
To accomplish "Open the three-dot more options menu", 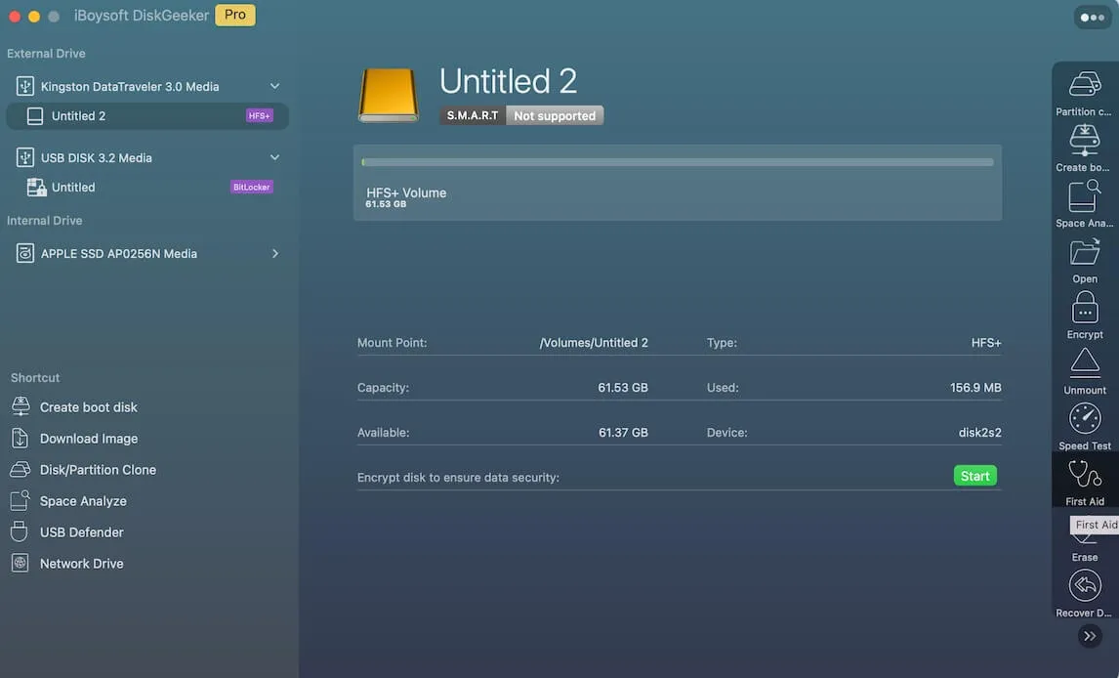I will click(1092, 18).
